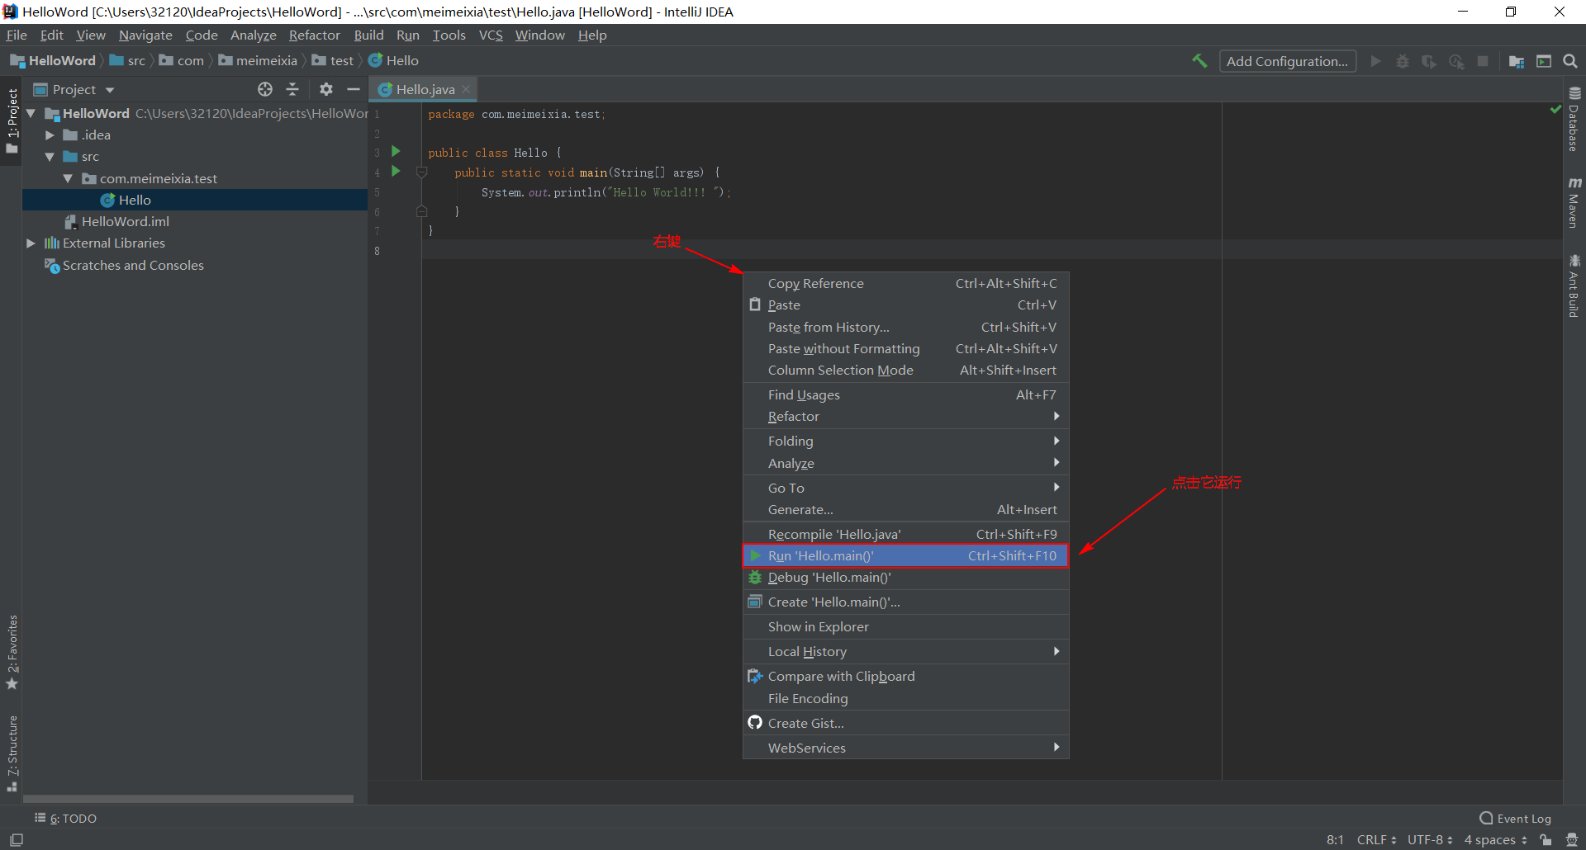Click tool window quick-access icon bottom-left
Viewport: 1586px width, 850px height.
pyautogui.click(x=17, y=839)
